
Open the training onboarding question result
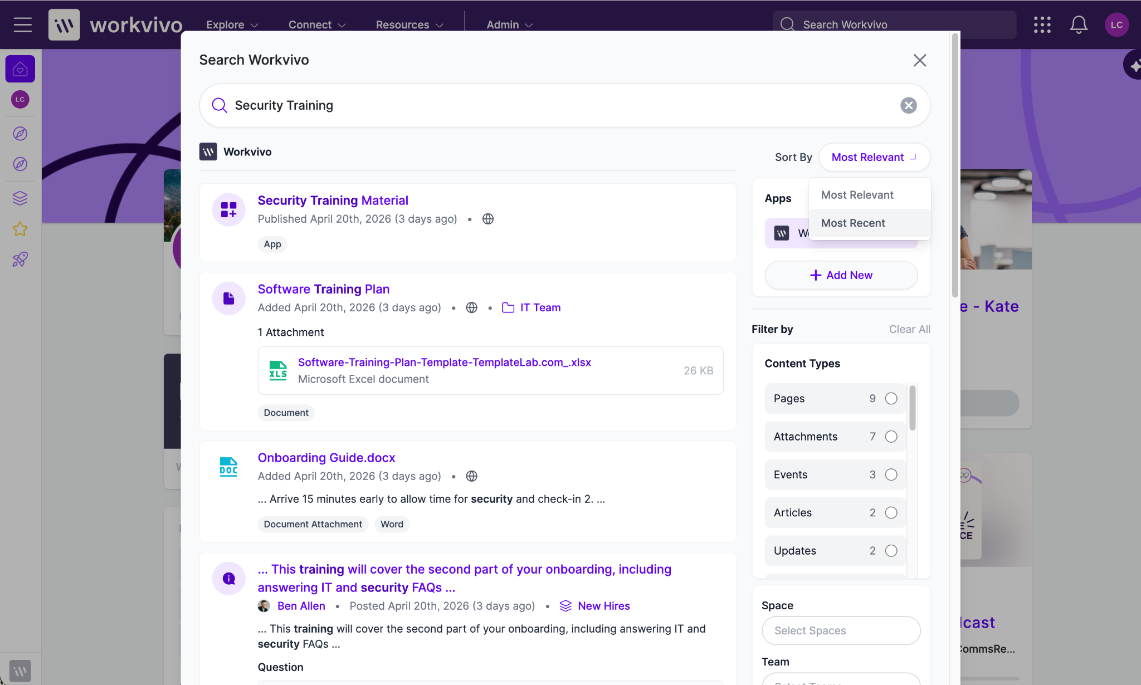(464, 578)
